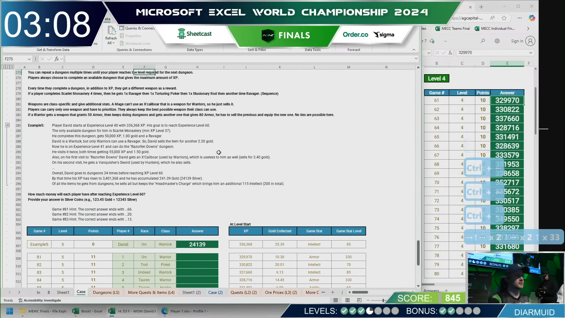Switch to Normal view
This screenshot has width=565, height=318.
click(x=335, y=300)
